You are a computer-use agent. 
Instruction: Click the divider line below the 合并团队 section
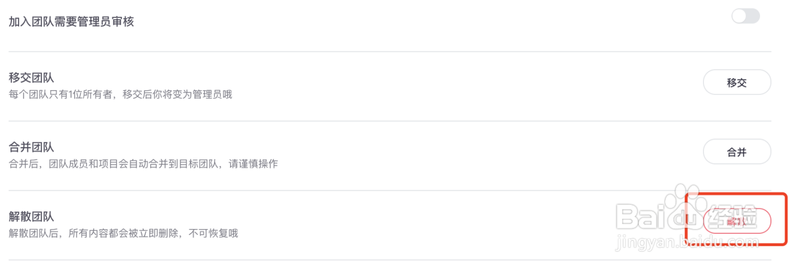point(389,190)
